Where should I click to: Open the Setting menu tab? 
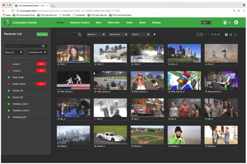[156, 23]
